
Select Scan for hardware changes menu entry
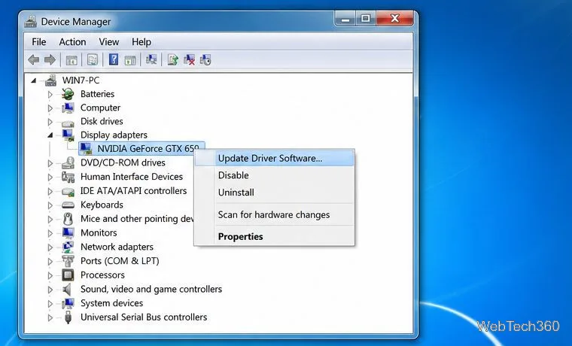pyautogui.click(x=274, y=215)
